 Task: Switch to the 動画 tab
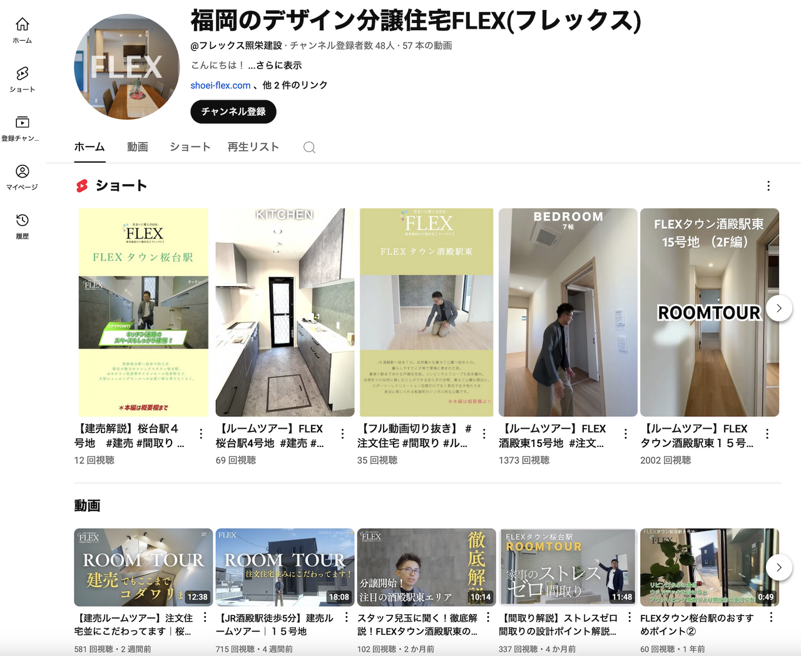tap(138, 147)
